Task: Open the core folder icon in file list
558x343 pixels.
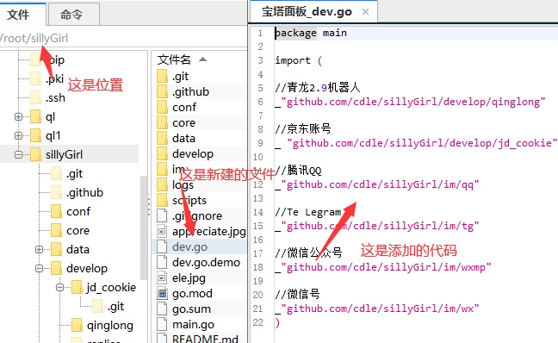Action: [162, 122]
